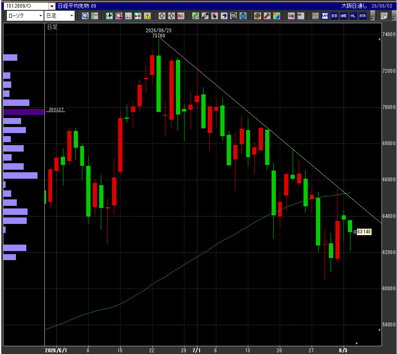Viewport: 397px width, 354px height.
Task: Toggle the HL indicator
Action: tap(353, 16)
